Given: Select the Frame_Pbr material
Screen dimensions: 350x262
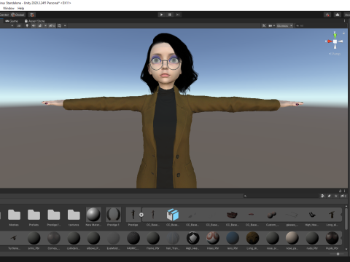Looking at the screenshot, I should [153, 241].
